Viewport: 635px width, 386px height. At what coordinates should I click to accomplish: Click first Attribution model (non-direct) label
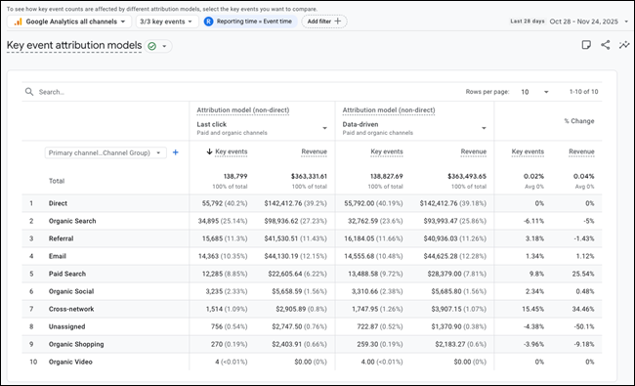tap(243, 110)
